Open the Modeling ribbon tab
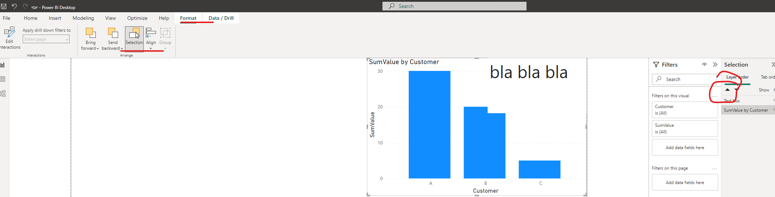Viewport: 775px width, 197px height. tap(83, 18)
